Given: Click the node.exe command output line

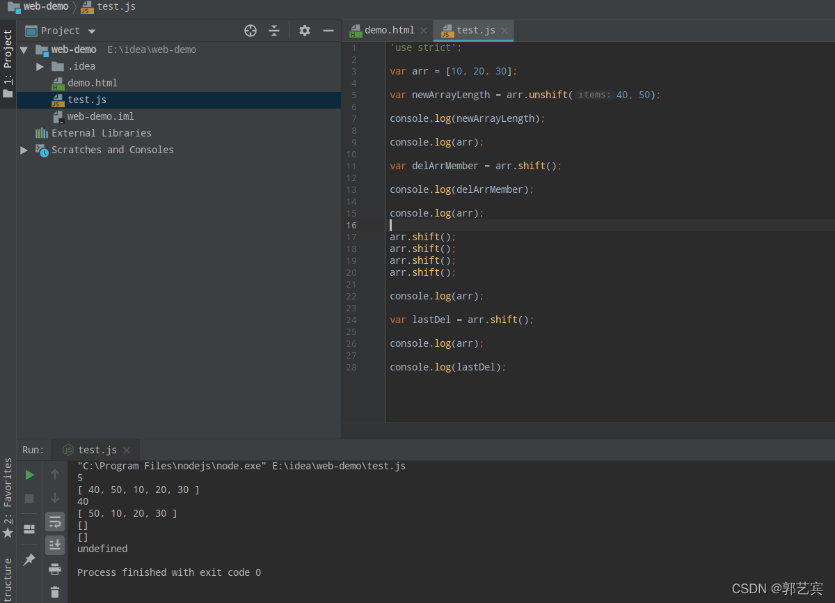Looking at the screenshot, I should pyautogui.click(x=241, y=466).
